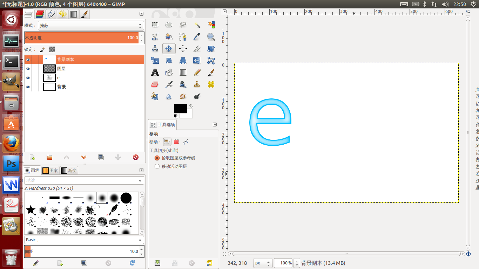Choose 移动活动图层 radio option
479x269 pixels.
coord(157,166)
